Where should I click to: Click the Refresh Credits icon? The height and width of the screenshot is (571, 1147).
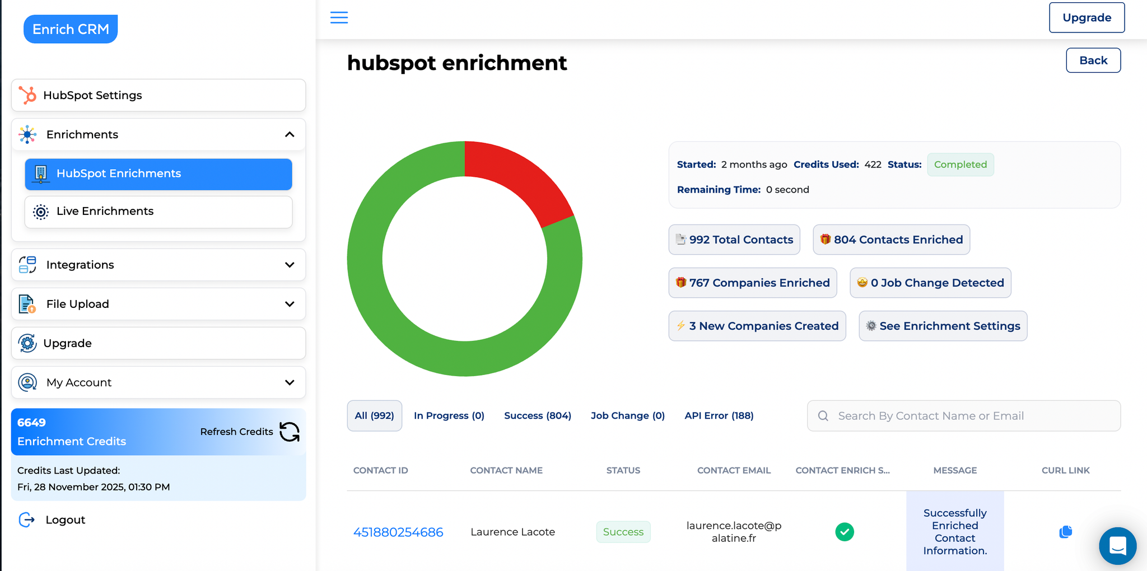[x=290, y=432]
